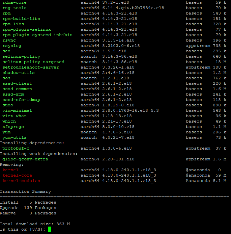Screen dimensions: 231x234
Task: Click the Upgrade 139 Packages line
Action: tap(28, 208)
